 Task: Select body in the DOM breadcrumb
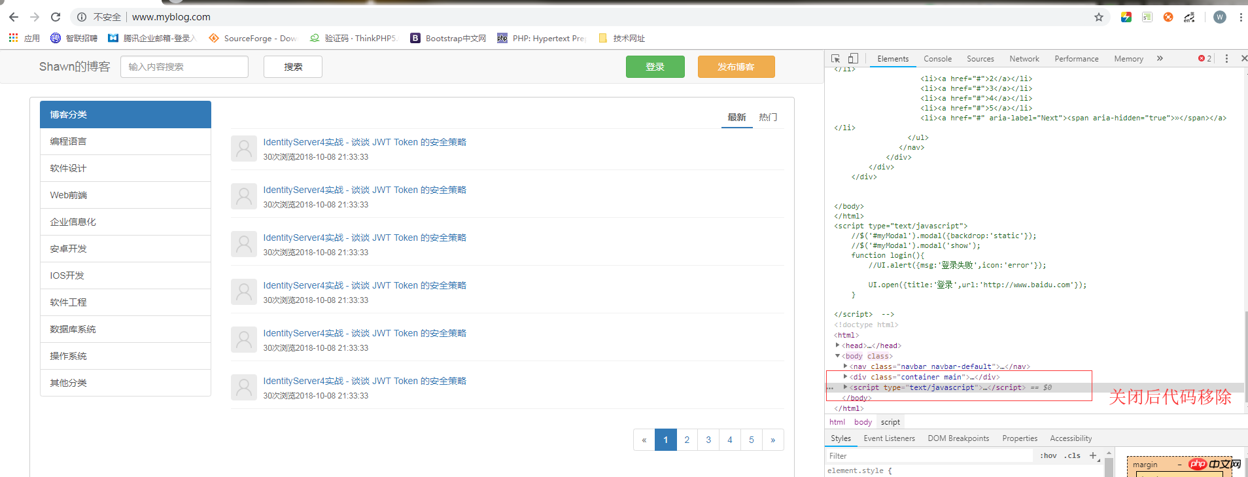click(863, 422)
